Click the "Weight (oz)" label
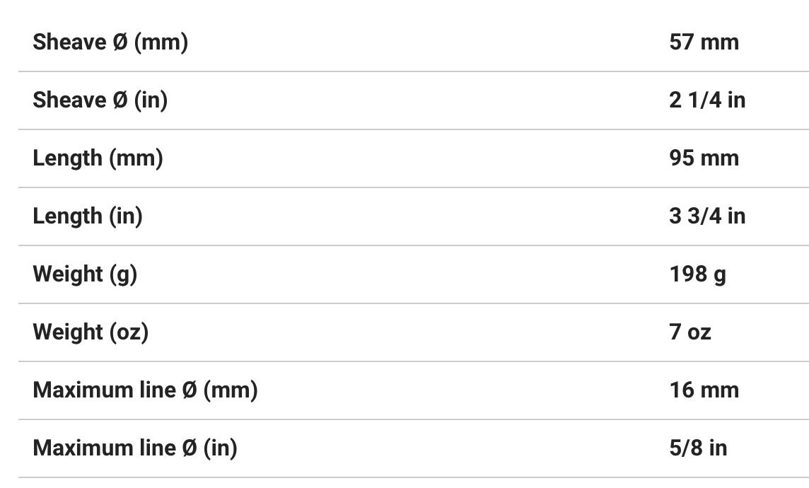 click(91, 332)
